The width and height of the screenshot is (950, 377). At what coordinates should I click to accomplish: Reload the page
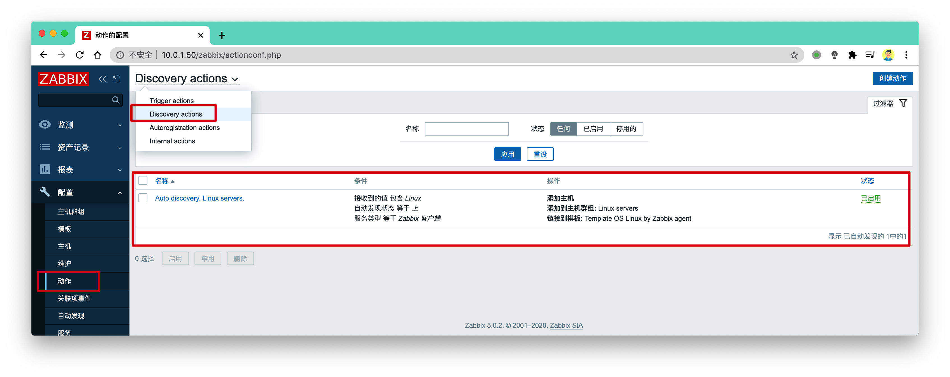pyautogui.click(x=80, y=55)
